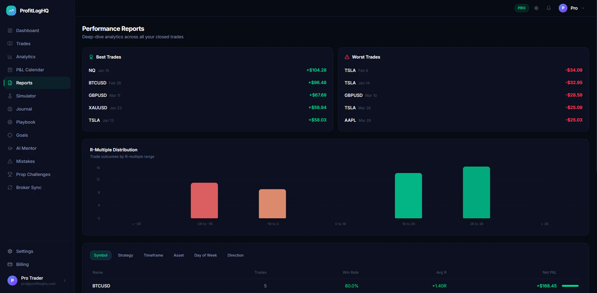Open Prop Challenges via its trophy icon
597x293 pixels.
click(10, 174)
